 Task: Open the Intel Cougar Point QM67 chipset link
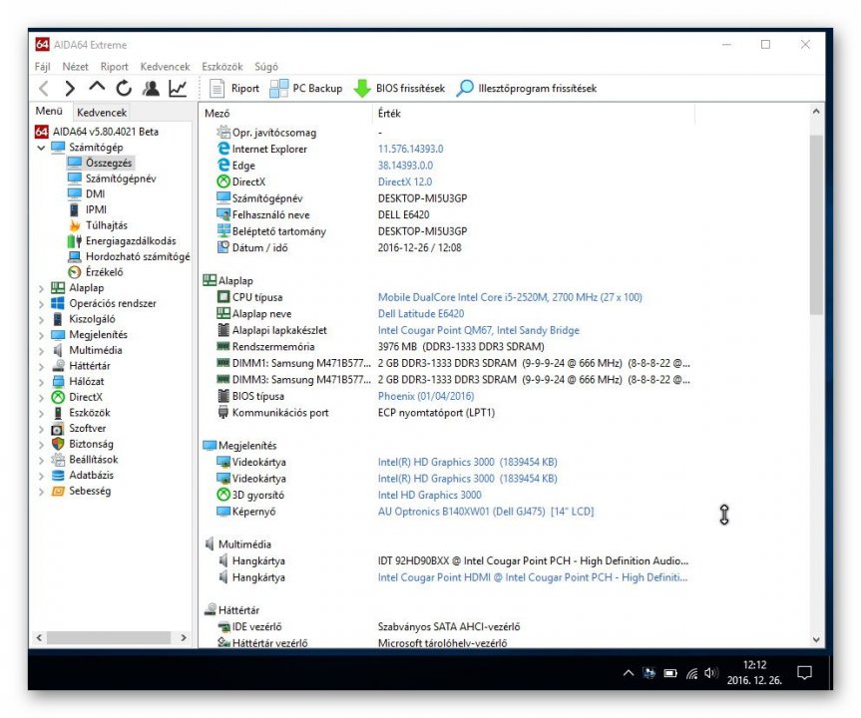pos(478,330)
